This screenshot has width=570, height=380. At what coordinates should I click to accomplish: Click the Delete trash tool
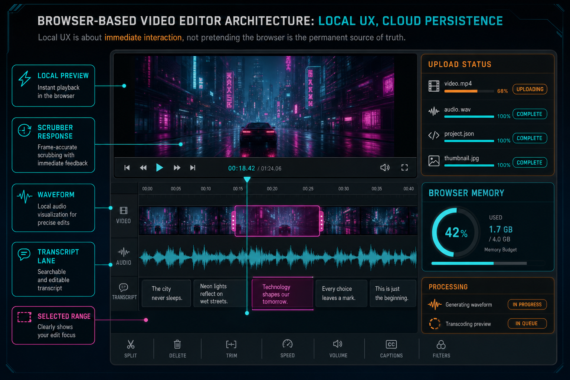(x=177, y=348)
